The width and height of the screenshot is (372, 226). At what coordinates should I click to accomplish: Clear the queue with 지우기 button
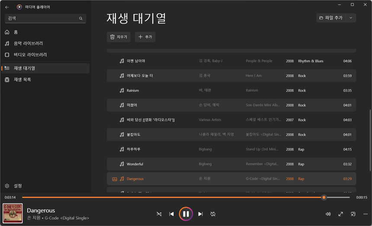tap(119, 37)
